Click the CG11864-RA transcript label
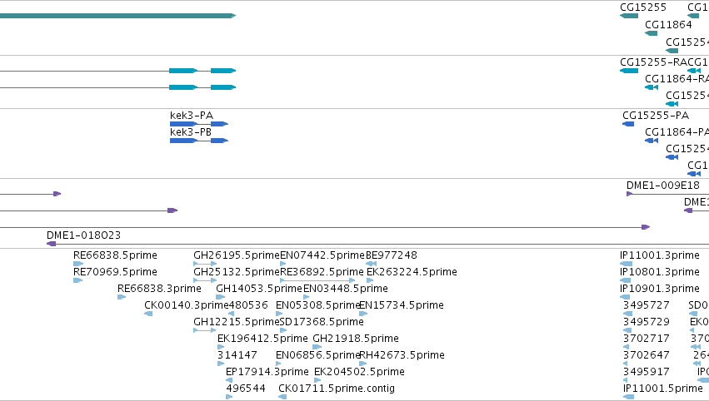 (x=677, y=78)
